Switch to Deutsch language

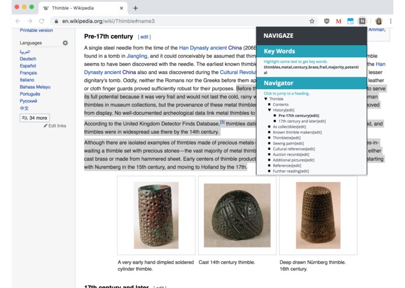tap(28, 59)
